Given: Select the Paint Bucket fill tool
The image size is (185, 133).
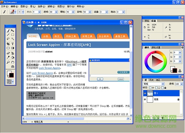Looking at the screenshot, I should point(13,57).
